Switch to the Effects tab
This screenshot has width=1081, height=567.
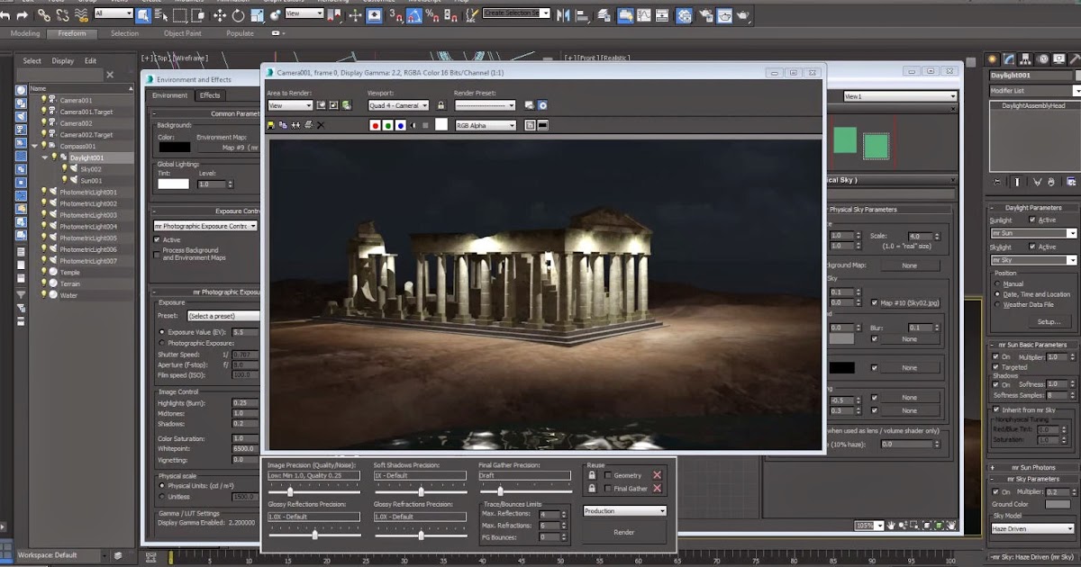pyautogui.click(x=210, y=95)
